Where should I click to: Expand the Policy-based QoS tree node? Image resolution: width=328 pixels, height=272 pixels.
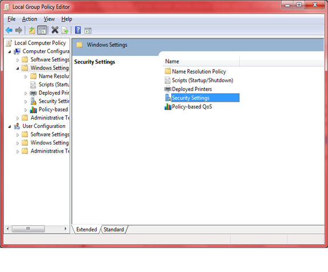click(26, 110)
